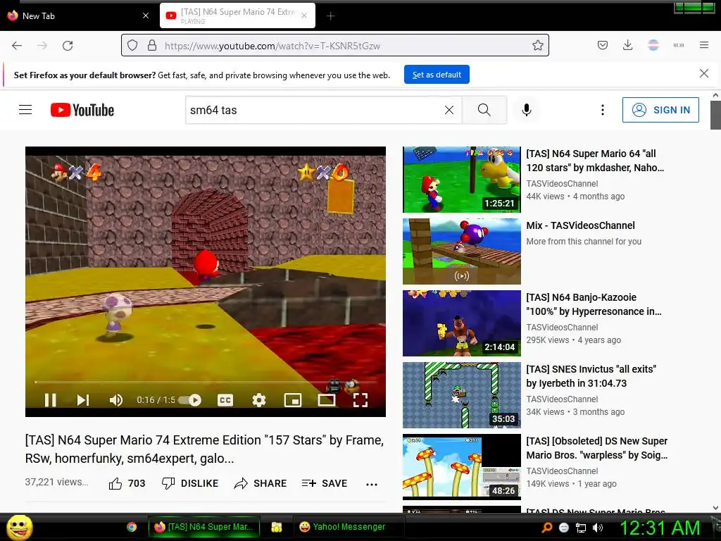
Task: Click the forward navigation arrow
Action: click(x=42, y=46)
